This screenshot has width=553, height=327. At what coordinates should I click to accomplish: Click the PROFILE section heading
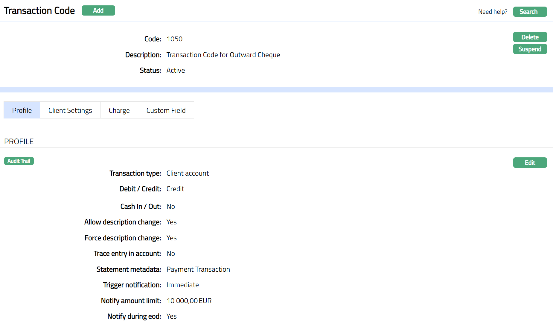pos(19,142)
